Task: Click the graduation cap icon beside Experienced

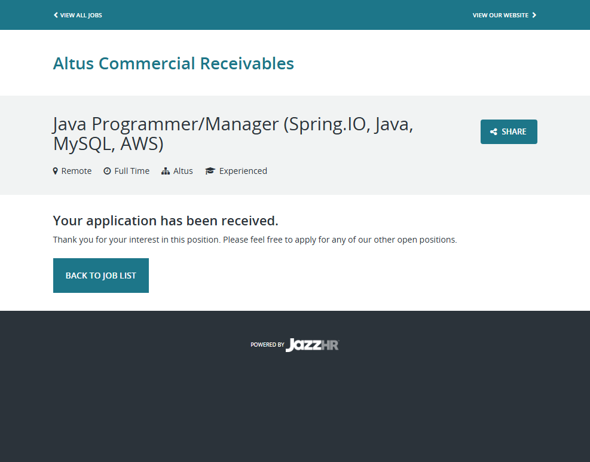Action: pyautogui.click(x=210, y=171)
